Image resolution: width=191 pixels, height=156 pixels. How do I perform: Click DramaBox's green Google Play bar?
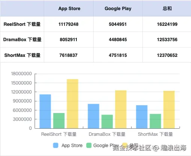(x=107, y=122)
